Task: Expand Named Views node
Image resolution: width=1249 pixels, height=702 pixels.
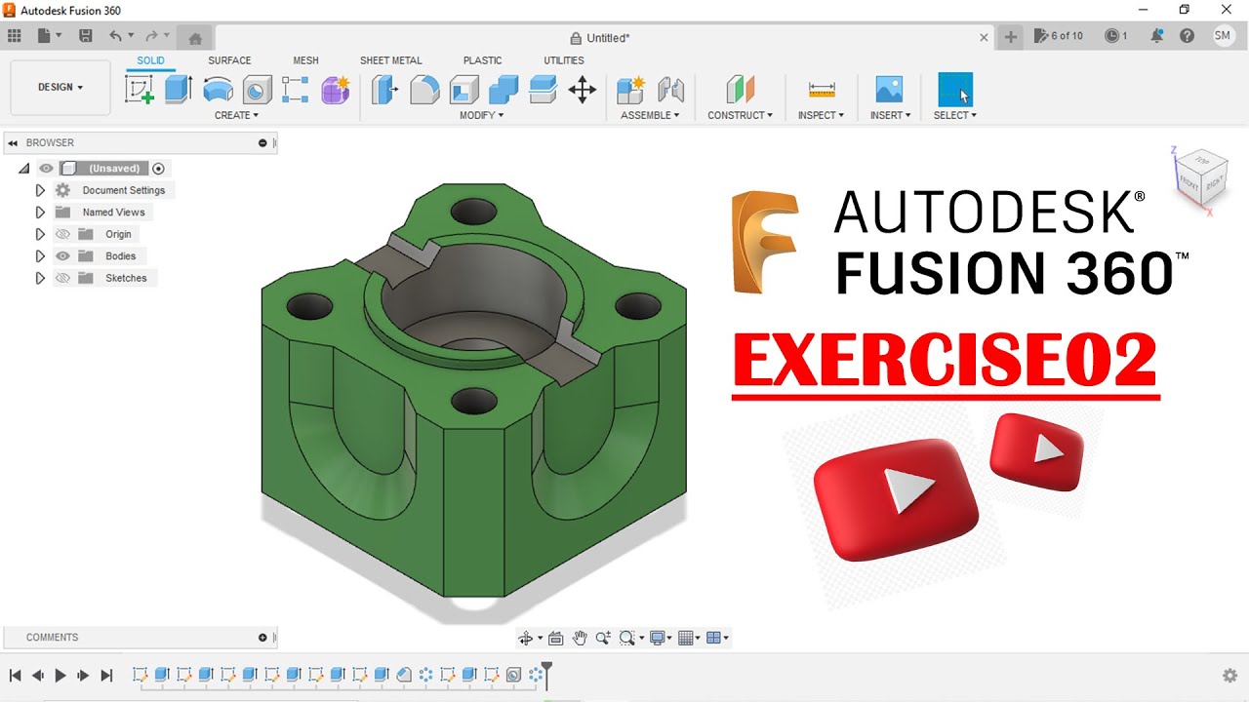Action: [40, 213]
